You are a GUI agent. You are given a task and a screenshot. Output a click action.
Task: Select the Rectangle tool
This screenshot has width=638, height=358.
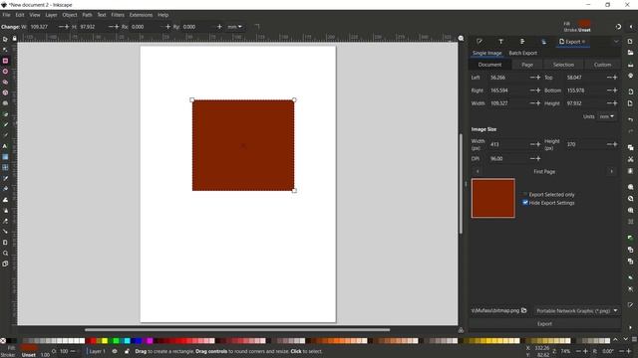pyautogui.click(x=5, y=61)
